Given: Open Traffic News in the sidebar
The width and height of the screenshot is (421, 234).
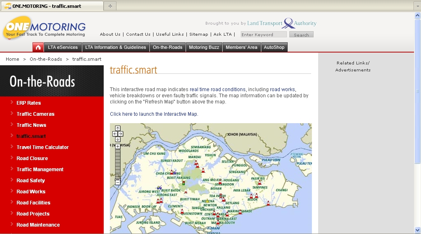Looking at the screenshot, I should pyautogui.click(x=31, y=125).
